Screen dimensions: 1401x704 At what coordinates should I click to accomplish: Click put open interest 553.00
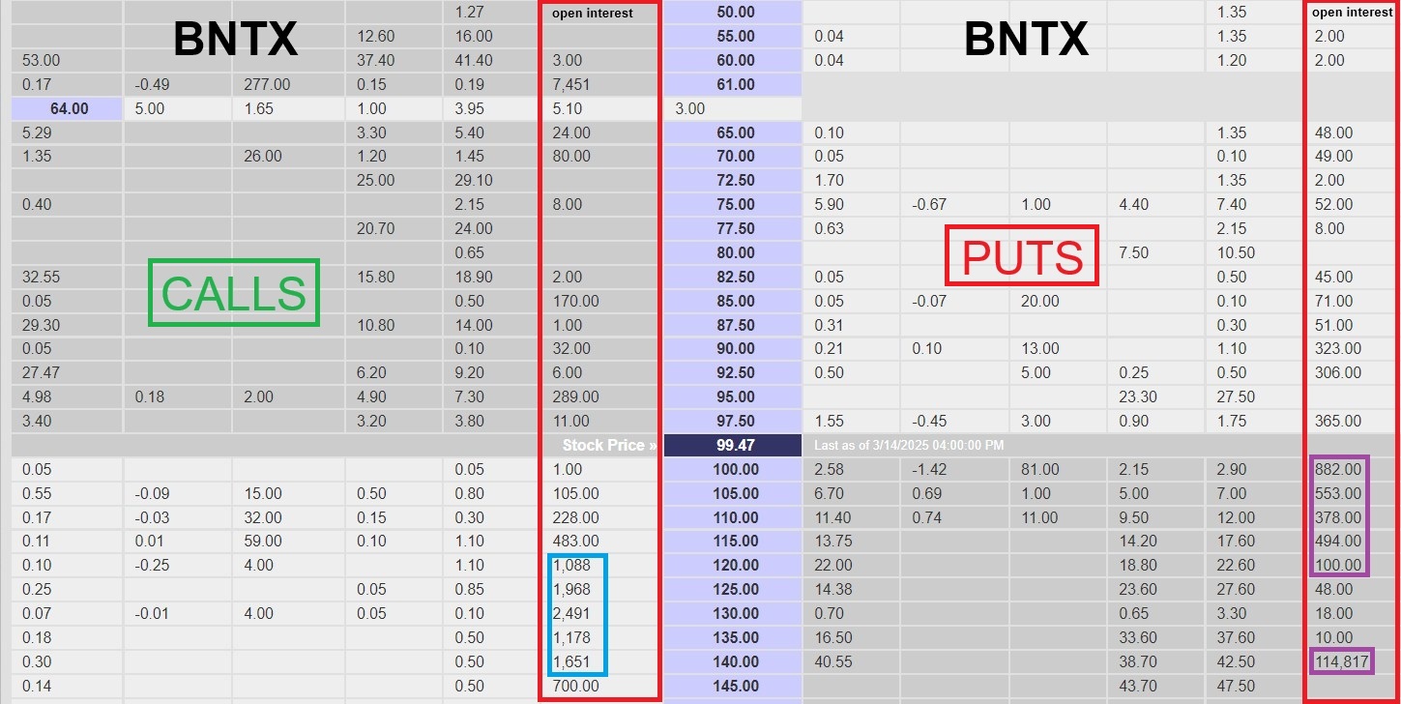tap(1338, 493)
